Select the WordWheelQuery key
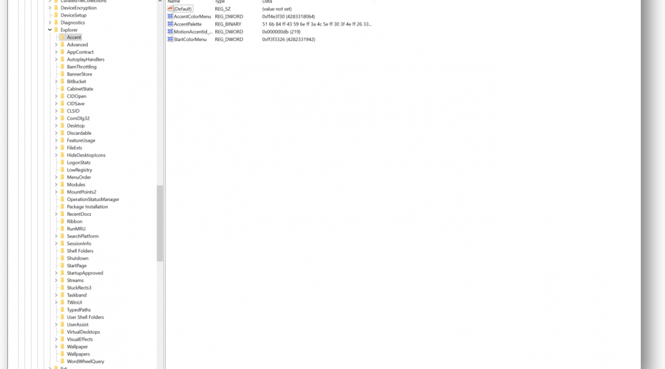This screenshot has width=665, height=369. [x=85, y=361]
